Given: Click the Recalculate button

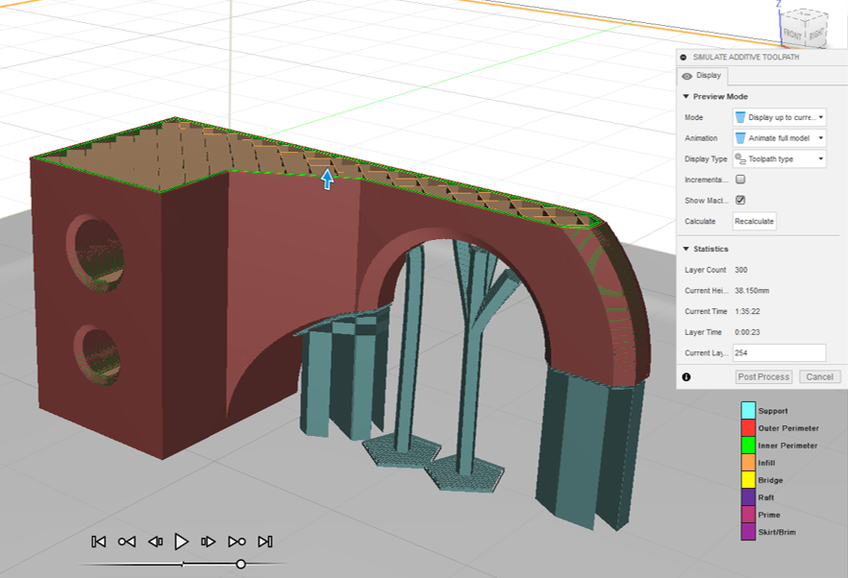Looking at the screenshot, I should pyautogui.click(x=754, y=222).
